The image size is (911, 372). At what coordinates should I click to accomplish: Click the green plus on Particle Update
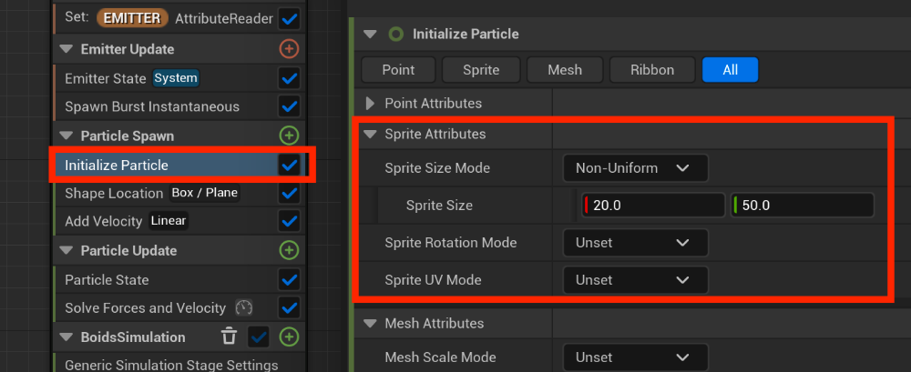click(x=290, y=250)
